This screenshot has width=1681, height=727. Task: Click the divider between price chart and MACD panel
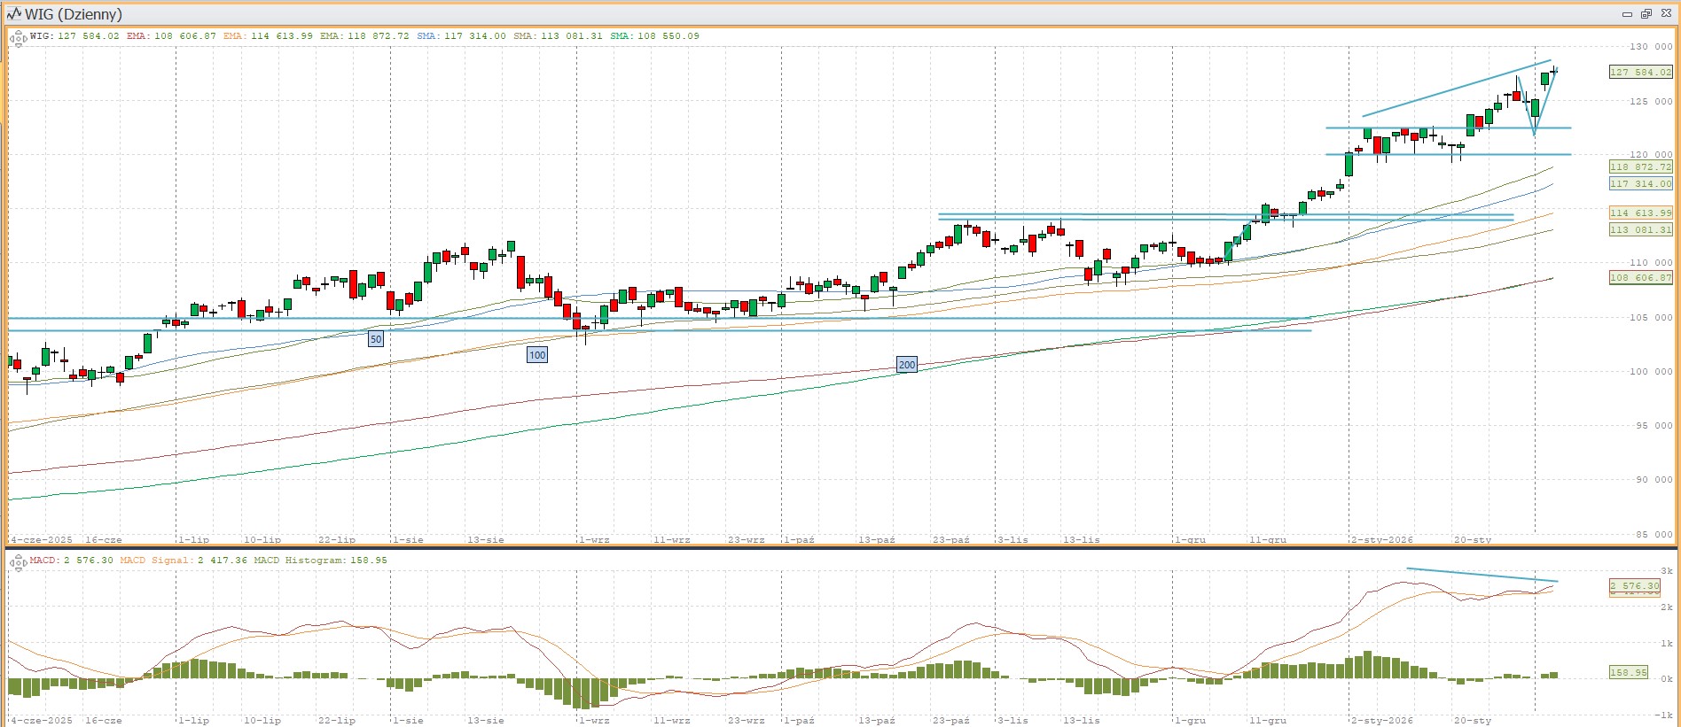840,548
